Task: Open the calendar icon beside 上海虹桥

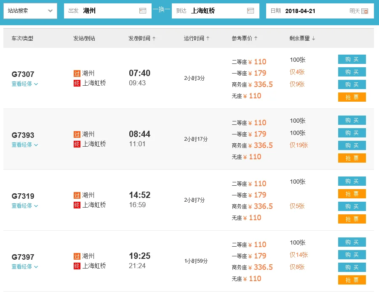Action: (251, 11)
